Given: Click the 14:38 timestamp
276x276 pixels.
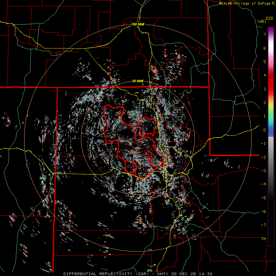Looking at the screenshot, I should (205, 274).
